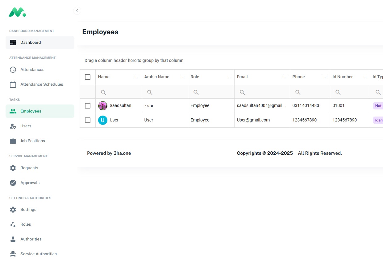
Task: Click the Service Authorities icon
Action: (13, 254)
